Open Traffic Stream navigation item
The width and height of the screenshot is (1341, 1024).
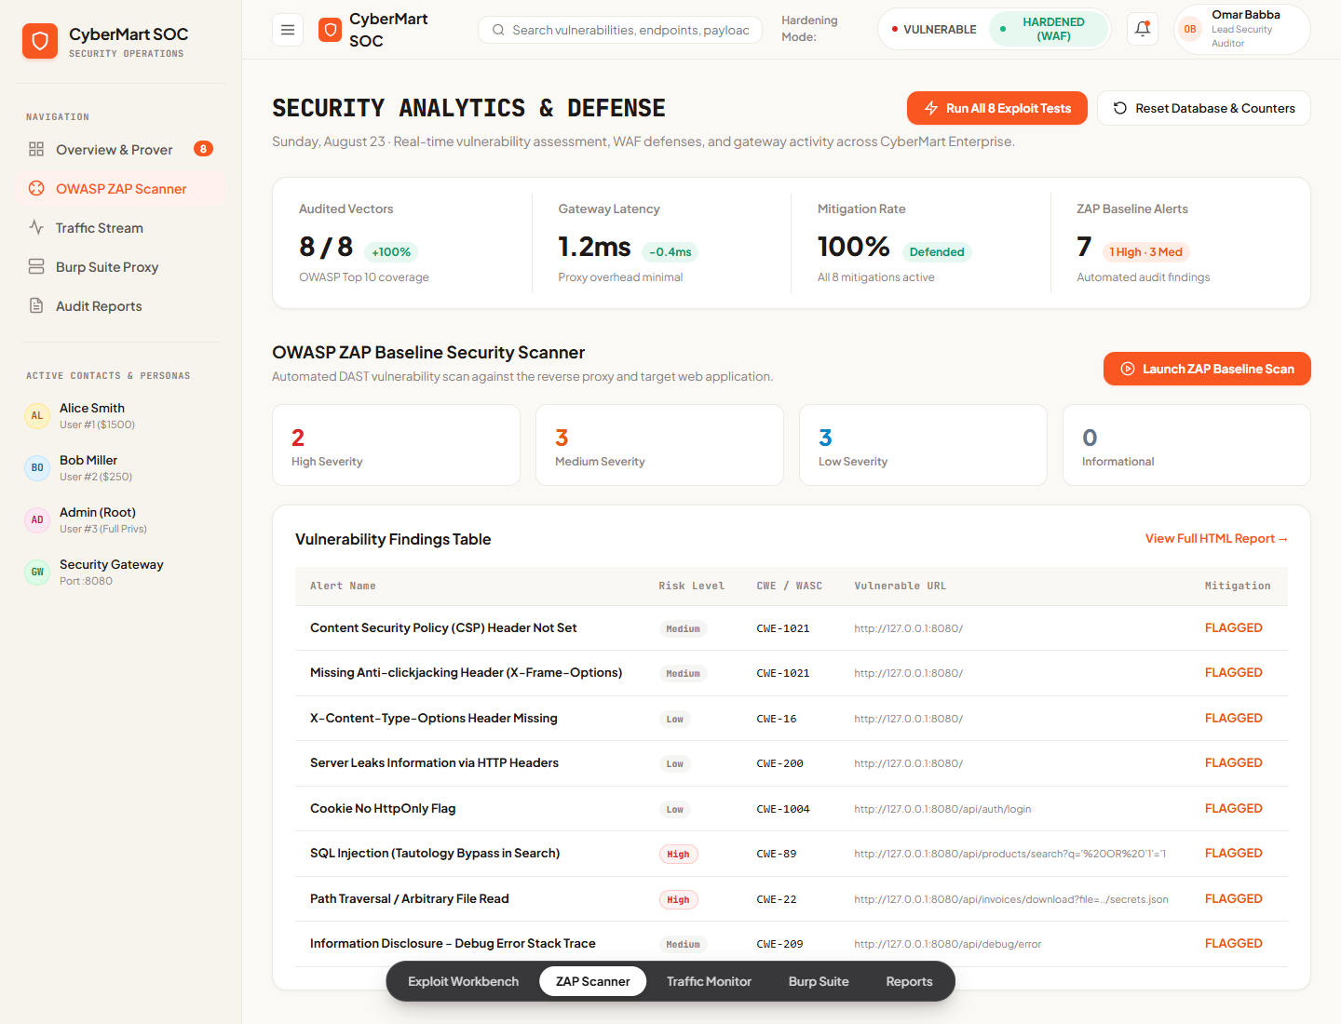(x=120, y=227)
